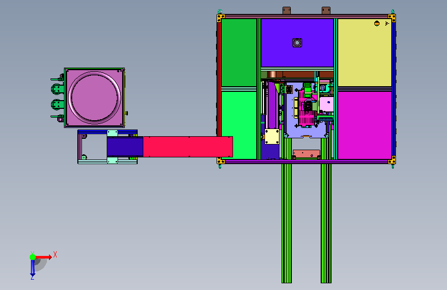Select the bottom-left yellow corner bracket
The width and height of the screenshot is (447, 290).
(x=221, y=160)
